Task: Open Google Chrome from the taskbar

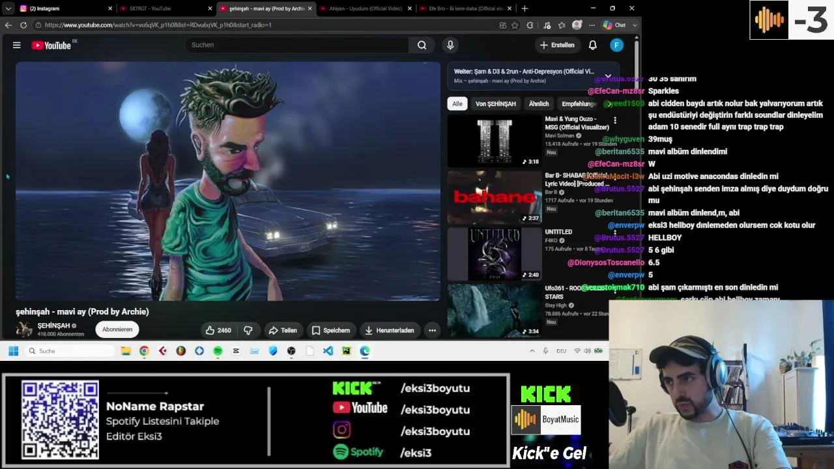Action: pos(144,351)
